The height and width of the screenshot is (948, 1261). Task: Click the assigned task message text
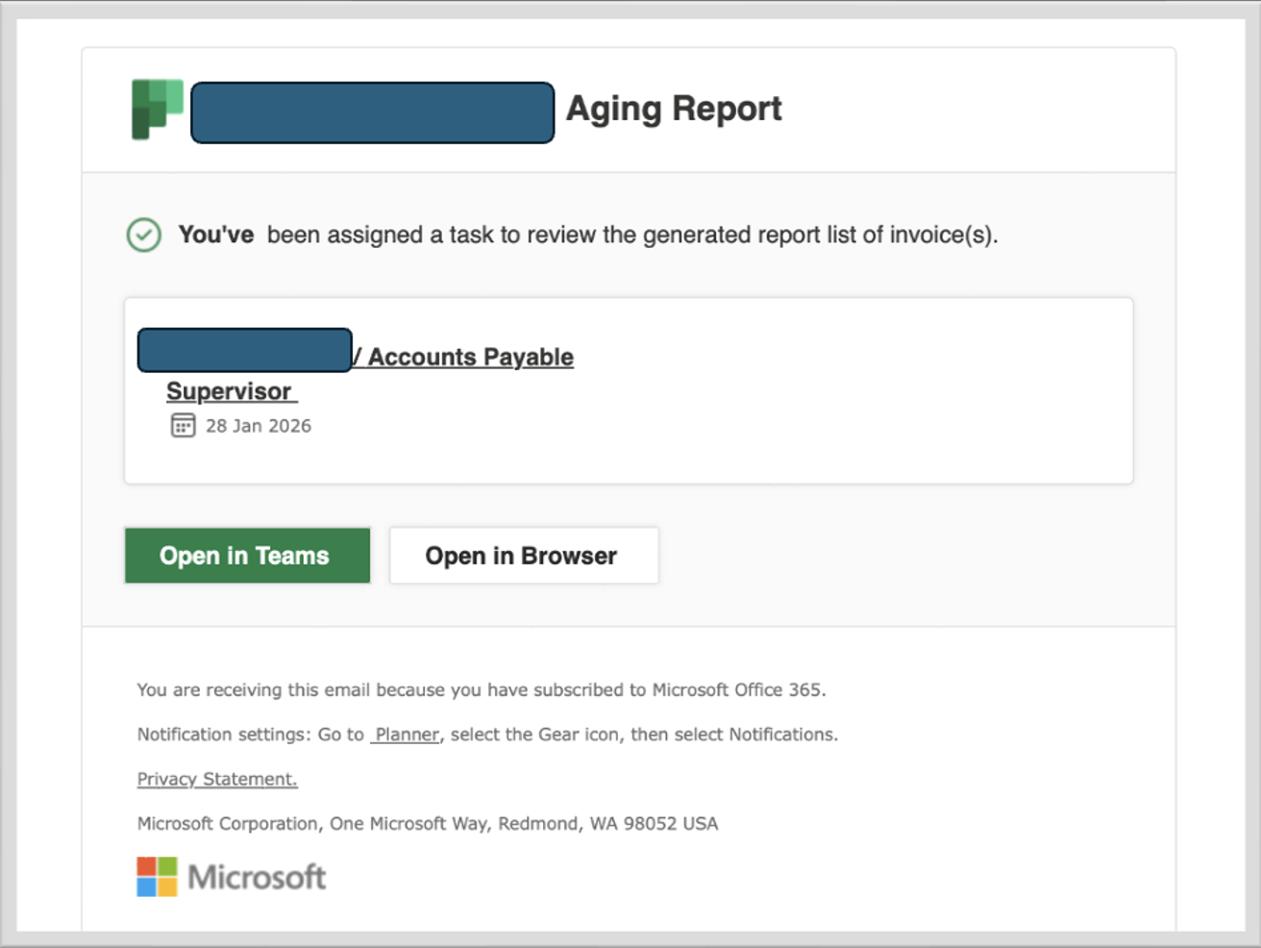[587, 235]
